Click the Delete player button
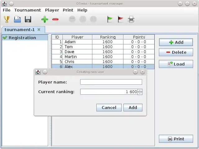The image size is (199, 149). point(176,52)
